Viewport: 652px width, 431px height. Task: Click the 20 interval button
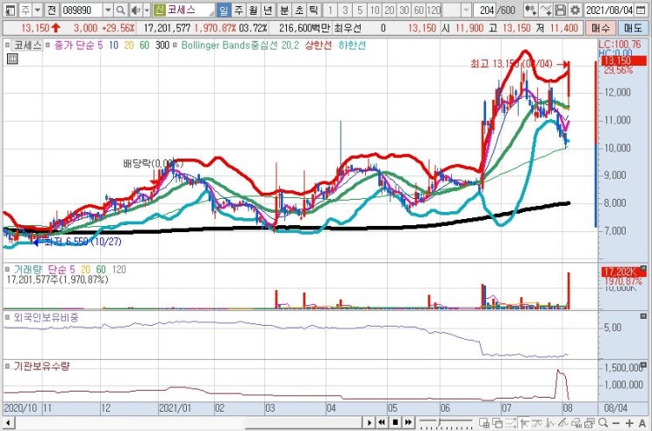pyautogui.click(x=390, y=10)
